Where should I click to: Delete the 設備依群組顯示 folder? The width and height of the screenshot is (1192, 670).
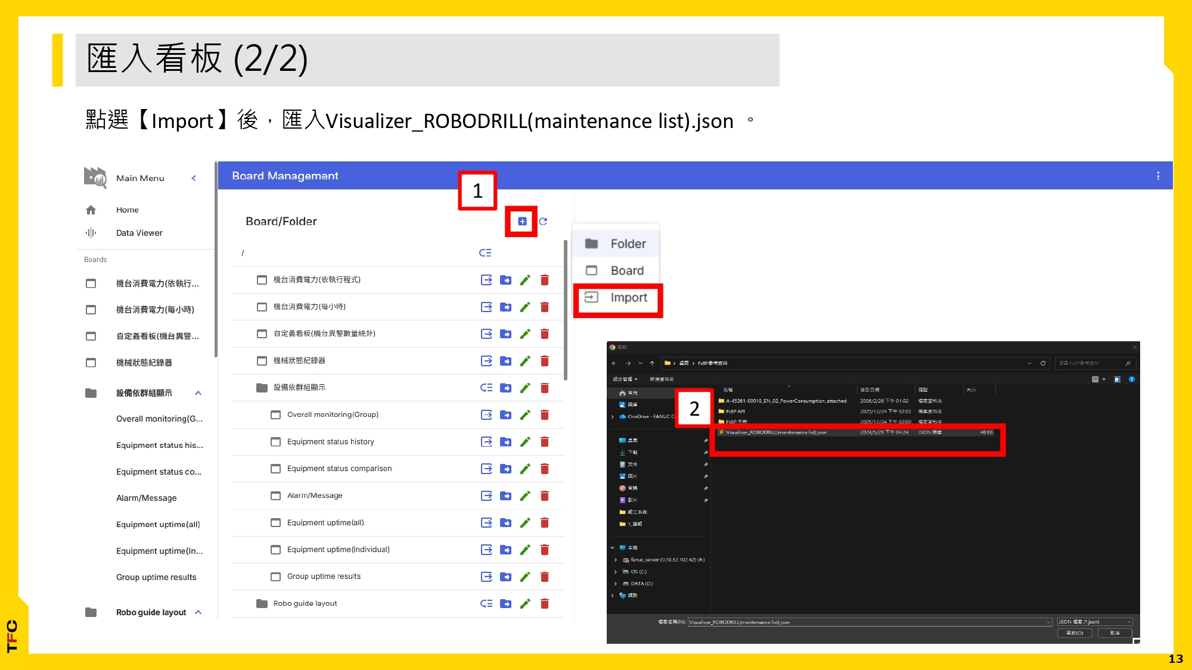point(545,388)
